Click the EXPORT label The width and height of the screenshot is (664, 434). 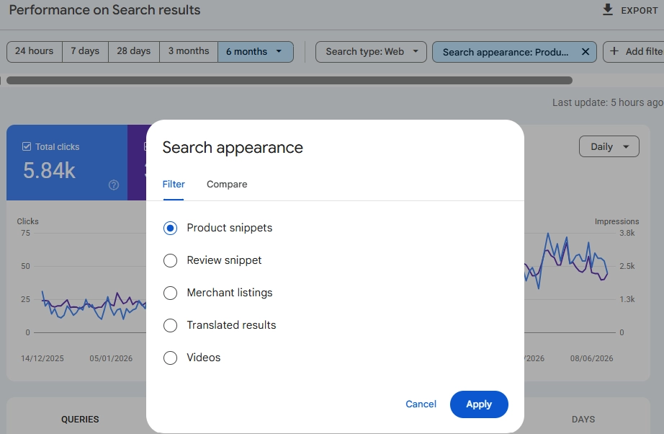pyautogui.click(x=640, y=11)
